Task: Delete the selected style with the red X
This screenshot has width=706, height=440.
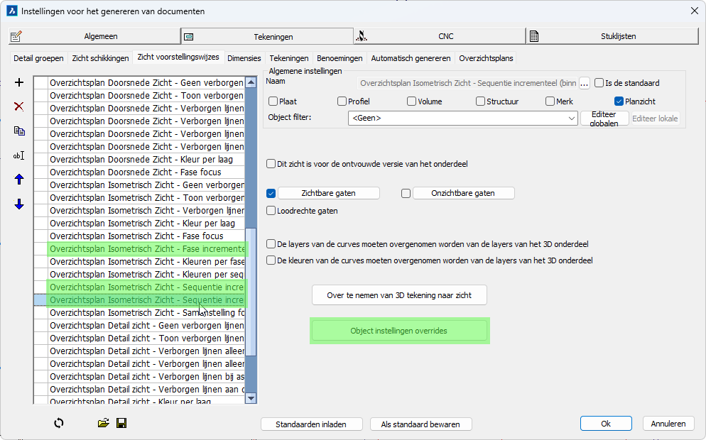Action: 19,106
